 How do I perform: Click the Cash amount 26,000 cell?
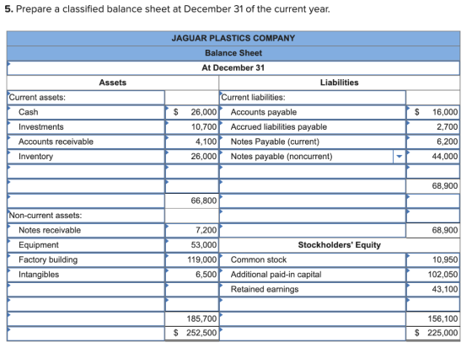(x=192, y=112)
